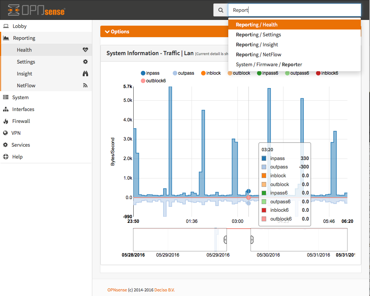Toggle the inpass6 series in legend
The image size is (370, 296).
coord(268,73)
